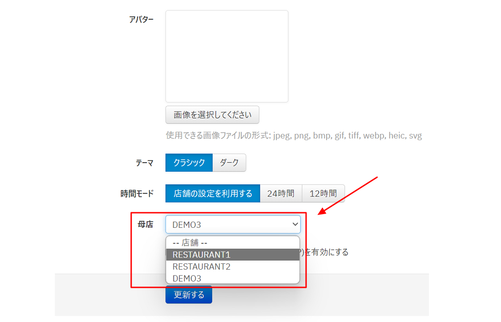501x322 pixels.
Task: Choose RESTAURANT2 from the store list
Action: pyautogui.click(x=233, y=266)
